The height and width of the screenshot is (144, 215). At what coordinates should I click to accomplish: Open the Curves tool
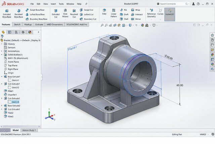[x=160, y=12]
